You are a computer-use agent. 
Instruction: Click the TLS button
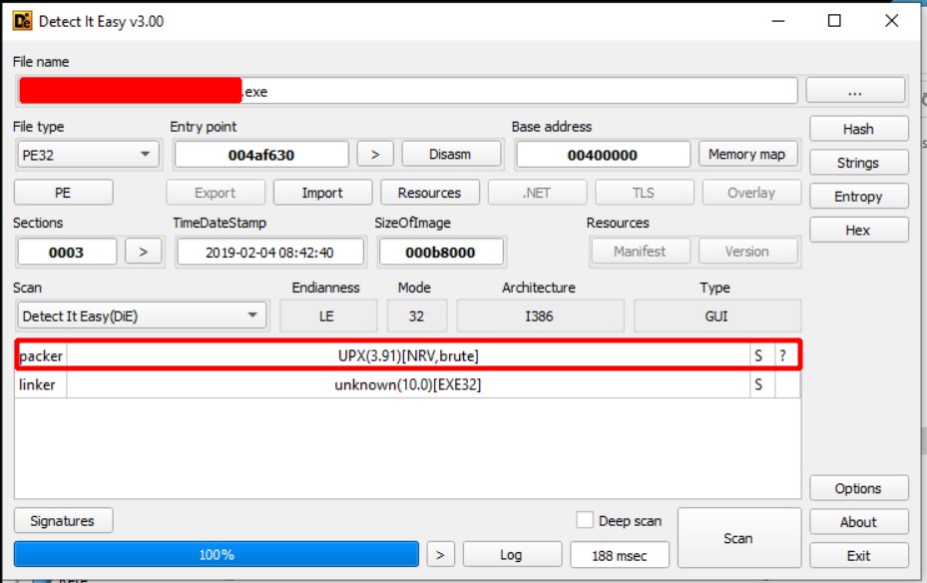pyautogui.click(x=644, y=193)
